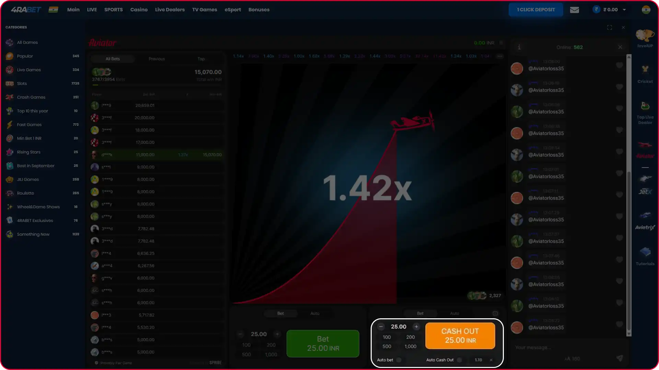Send the chat message with paper plane
659x370 pixels.
[x=620, y=358]
